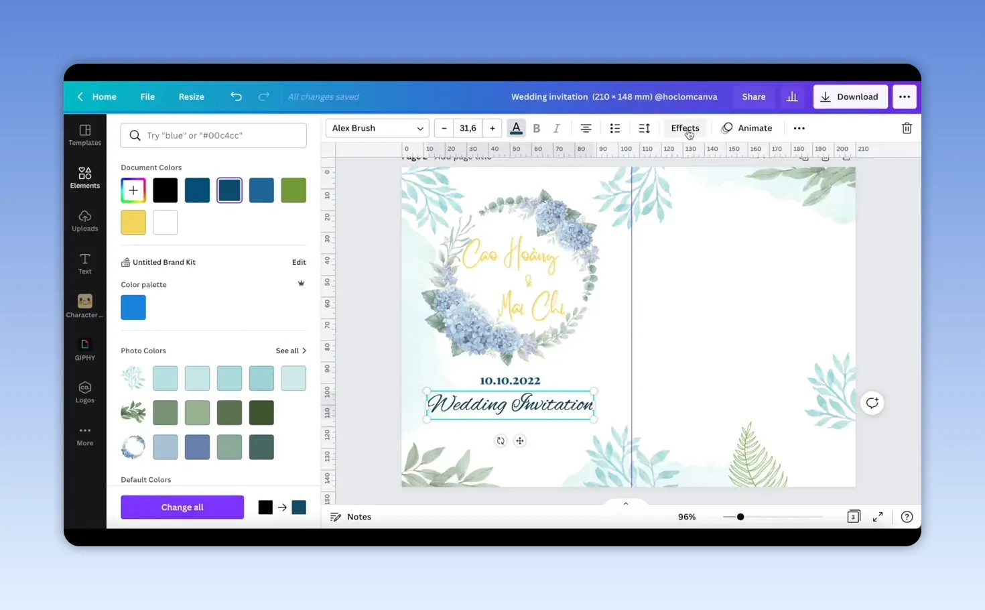Add a new document color
The width and height of the screenshot is (985, 610).
pyautogui.click(x=133, y=190)
